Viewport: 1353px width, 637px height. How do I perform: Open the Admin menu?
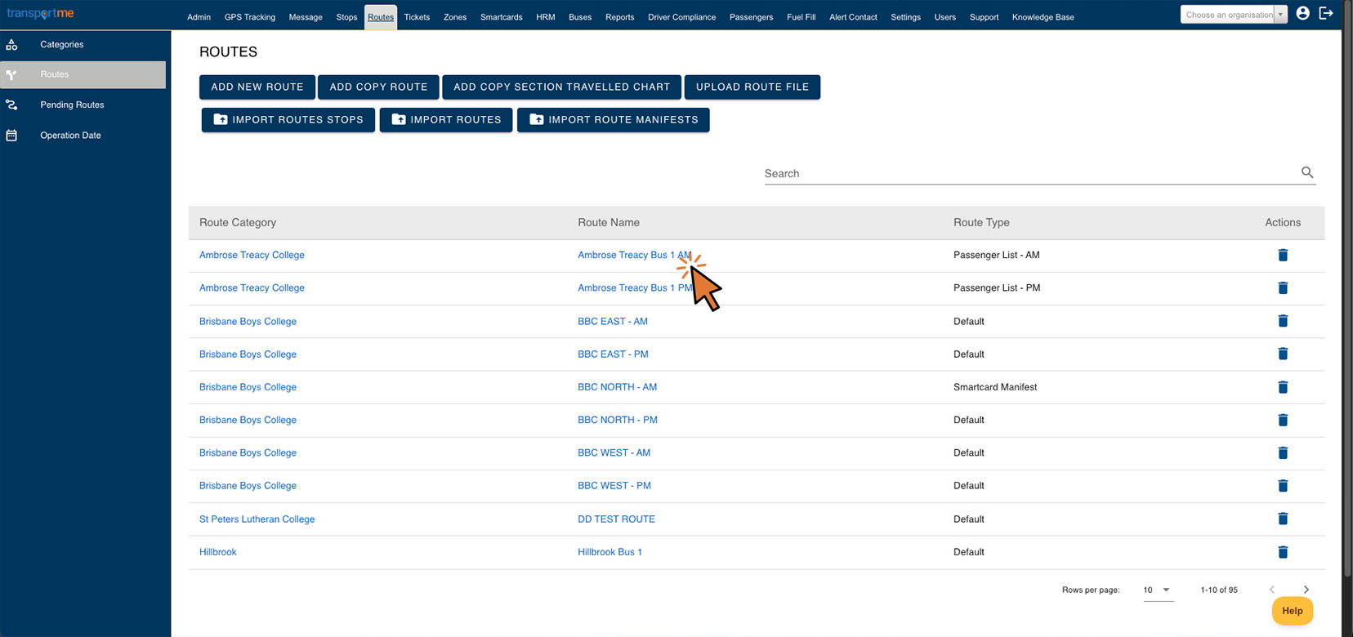click(199, 17)
